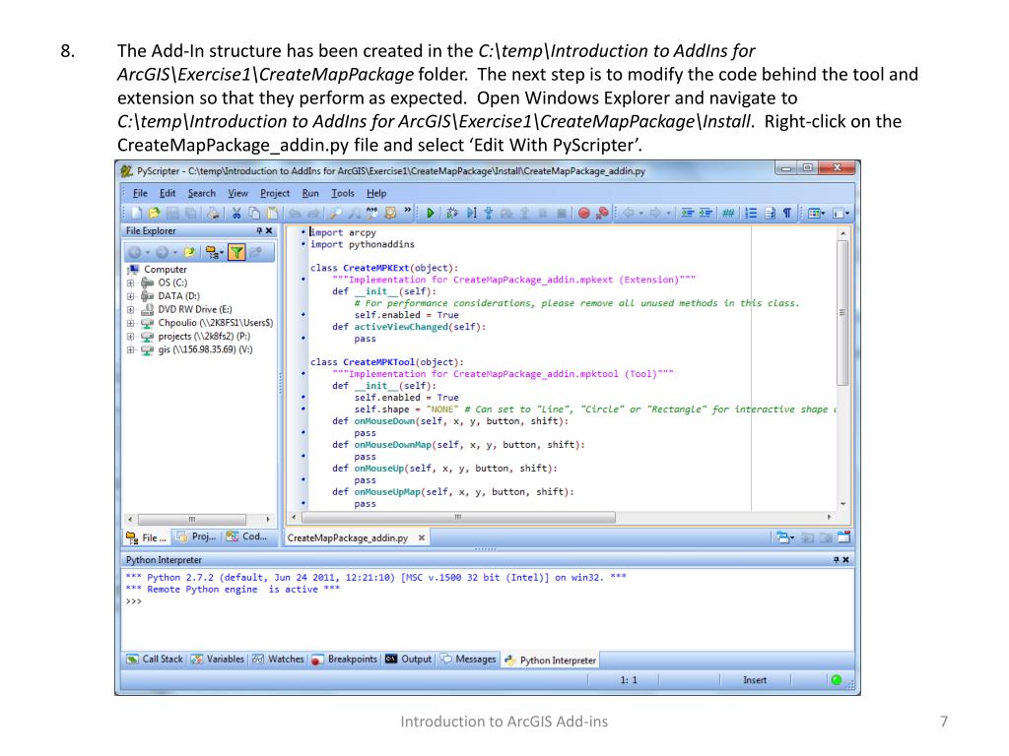
Task: Expand the Chpoulio network drive node
Action: point(131,323)
